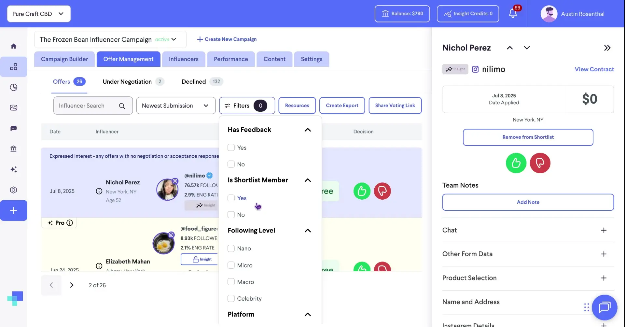Open the Pure Craft CBD account switcher
The width and height of the screenshot is (625, 327).
38,14
